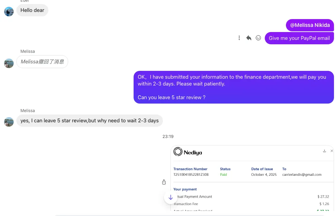Screen dimensions: 335x216
Task: Click the share icon beside the Nediya receipt
Action: tap(164, 182)
